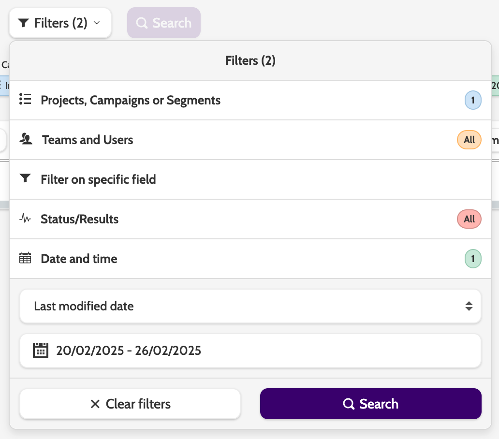Screen dimensions: 499x439
Task: Click the red All badge on Status/Results
Action: pos(469,219)
